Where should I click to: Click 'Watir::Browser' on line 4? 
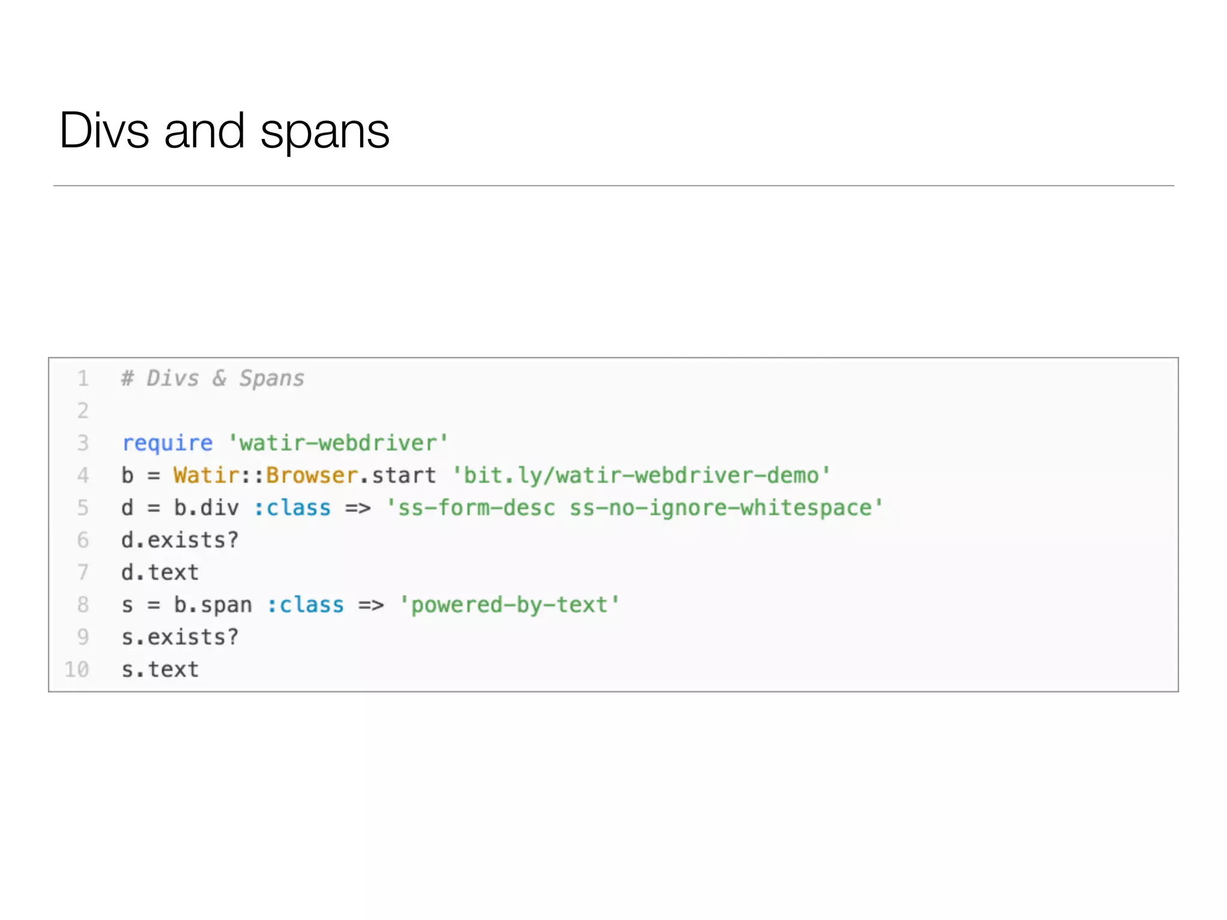click(265, 476)
